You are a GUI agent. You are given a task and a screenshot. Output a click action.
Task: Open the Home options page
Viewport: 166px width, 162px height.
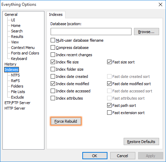pos(16,26)
